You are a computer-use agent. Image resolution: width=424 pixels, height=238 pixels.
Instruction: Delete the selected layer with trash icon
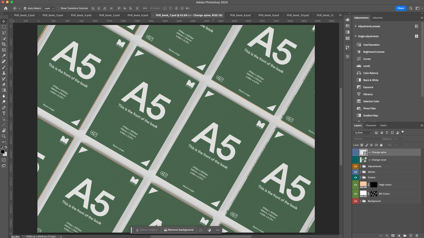click(x=417, y=235)
